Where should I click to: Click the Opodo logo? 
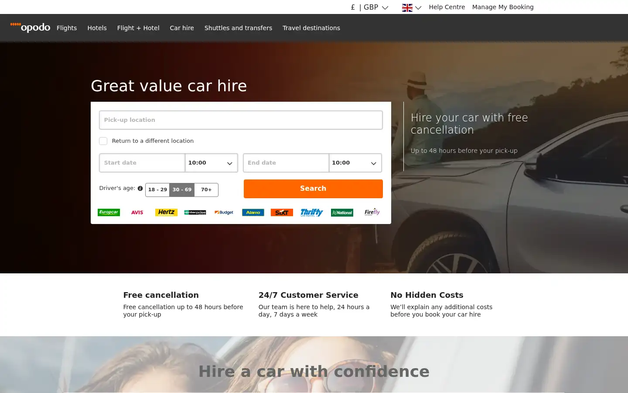click(30, 28)
